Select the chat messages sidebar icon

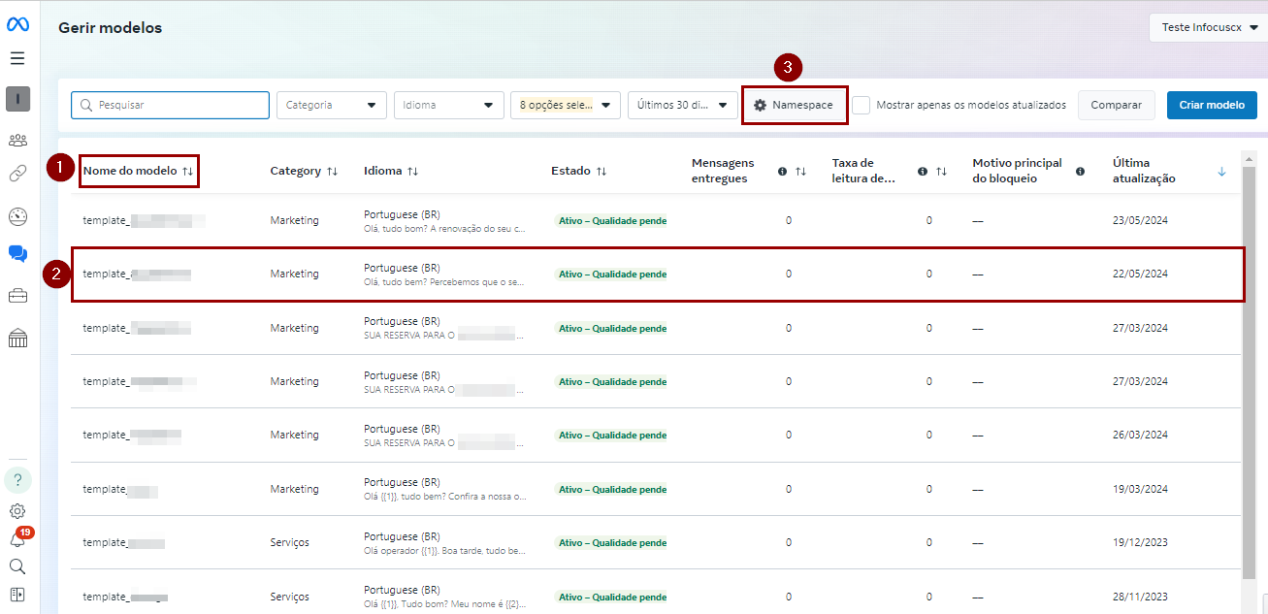point(17,254)
